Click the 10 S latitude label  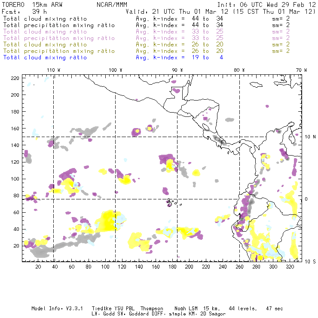(x=310, y=262)
